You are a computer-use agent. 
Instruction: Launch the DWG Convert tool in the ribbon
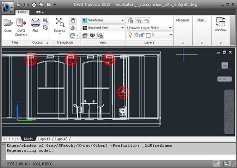[x=21, y=27]
